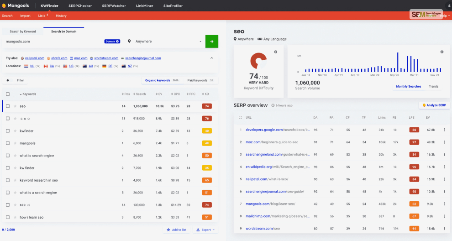Viewport: 452px width, 241px height.
Task: Star the 'keyword research in seo' row
Action: [15, 180]
